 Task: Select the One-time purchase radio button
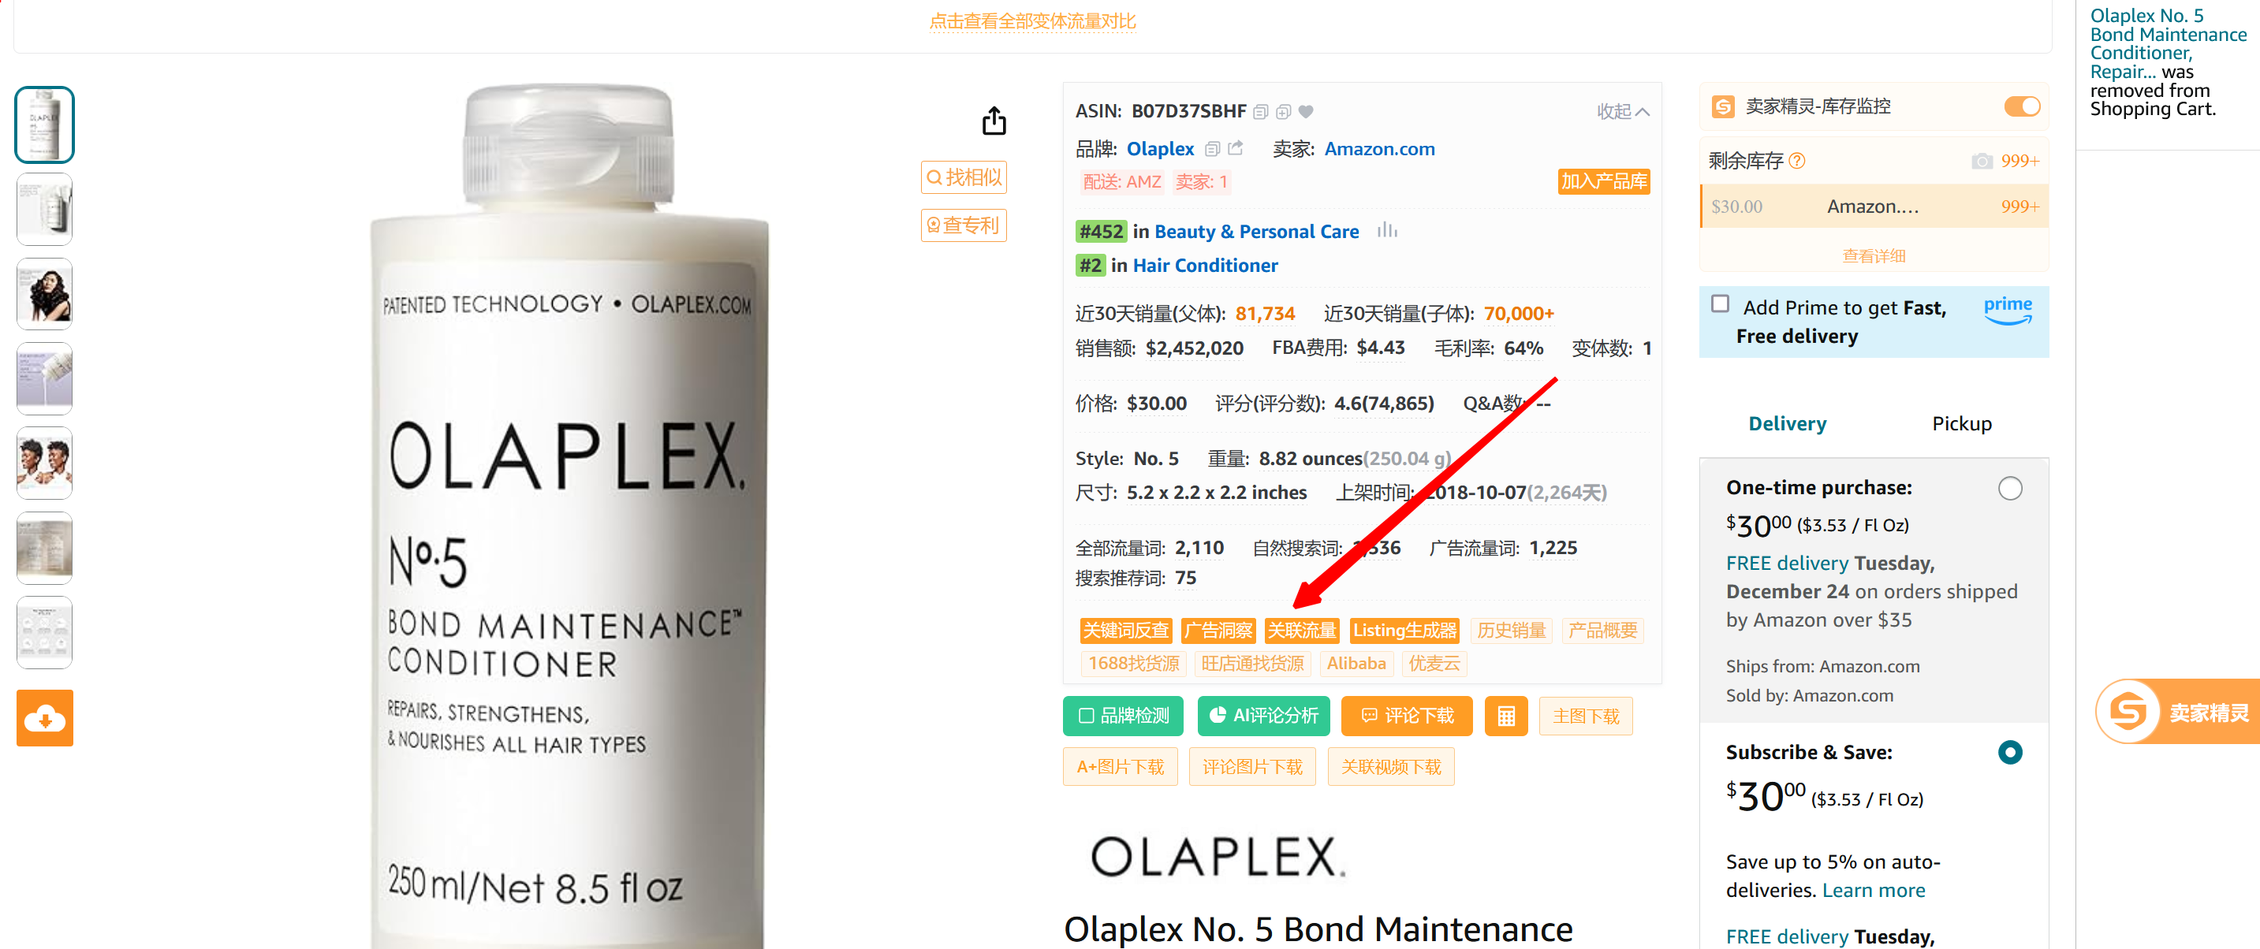2009,489
